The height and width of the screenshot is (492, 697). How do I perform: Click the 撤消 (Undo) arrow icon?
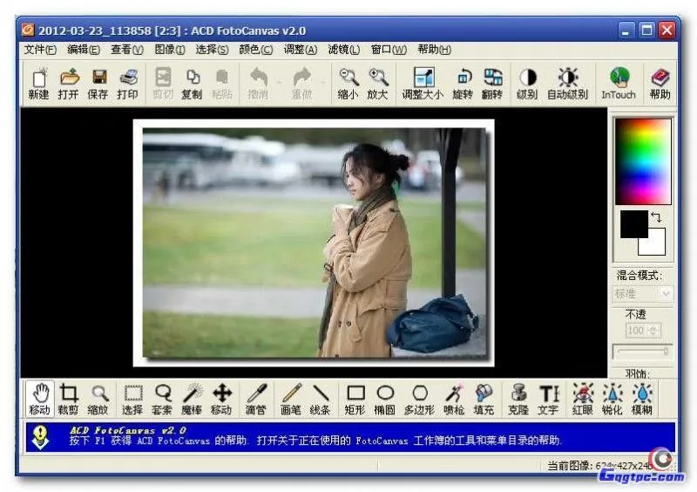click(x=258, y=83)
